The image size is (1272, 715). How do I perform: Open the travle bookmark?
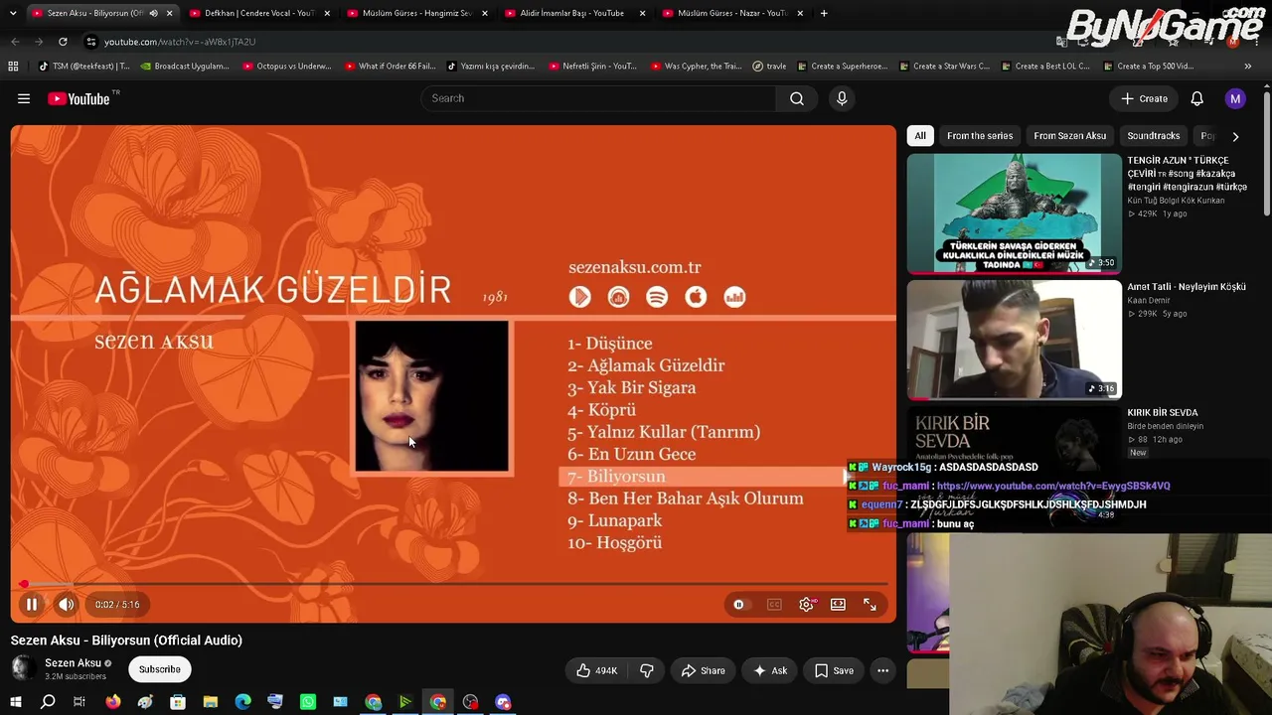pos(769,67)
